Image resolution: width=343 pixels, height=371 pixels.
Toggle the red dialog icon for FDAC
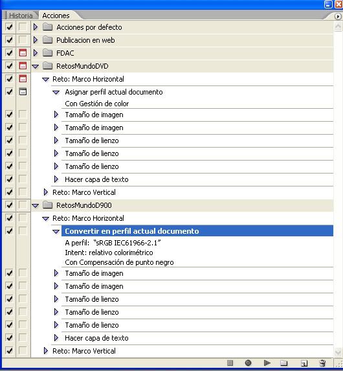(x=23, y=52)
